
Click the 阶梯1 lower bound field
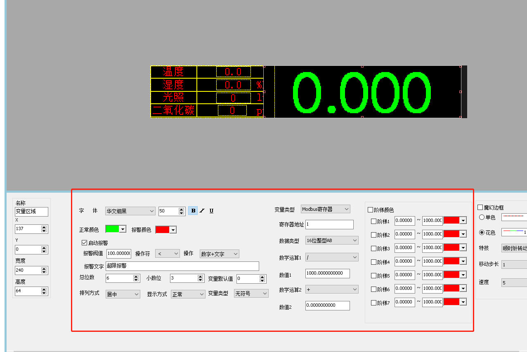[x=404, y=220]
